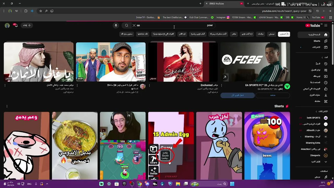The height and width of the screenshot is (188, 334).
Task: Click the page vertical scrollbar
Action: (x=333, y=44)
